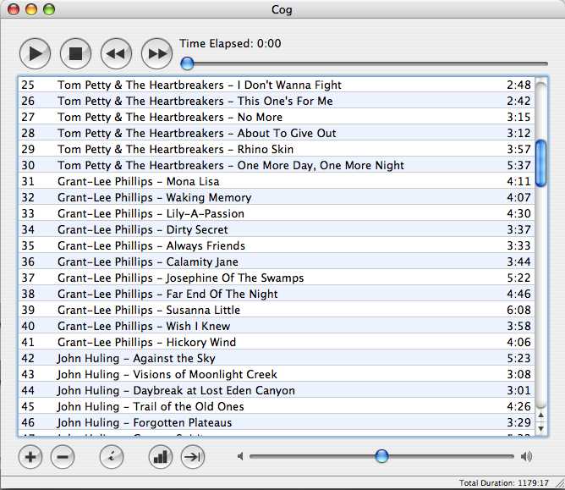The image size is (565, 490).
Task: Select track 28 About To Give Out
Action: [x=277, y=133]
